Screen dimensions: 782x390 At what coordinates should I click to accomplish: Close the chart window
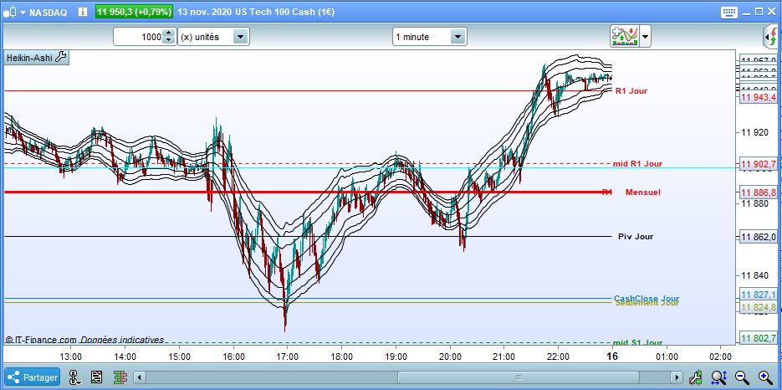point(772,12)
